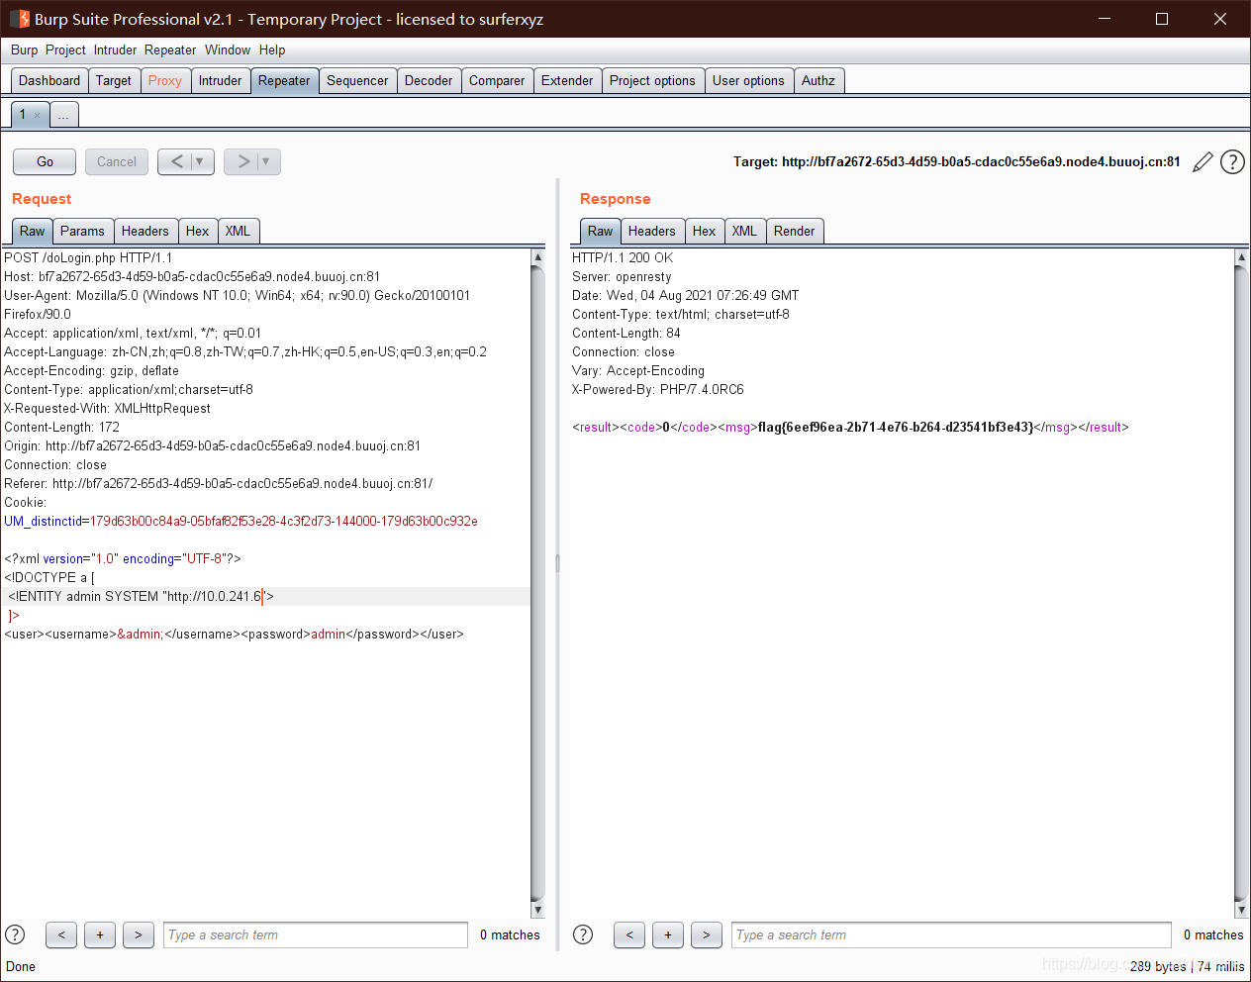Open Authz extension tab
The image size is (1251, 982).
(x=818, y=81)
